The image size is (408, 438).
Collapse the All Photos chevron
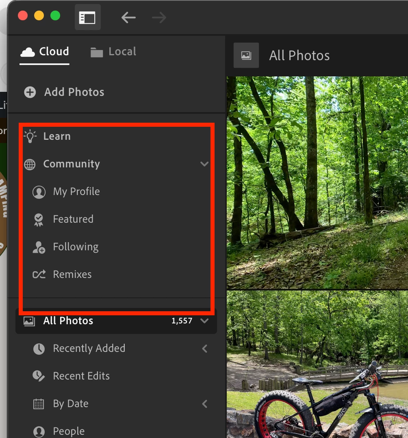(204, 321)
